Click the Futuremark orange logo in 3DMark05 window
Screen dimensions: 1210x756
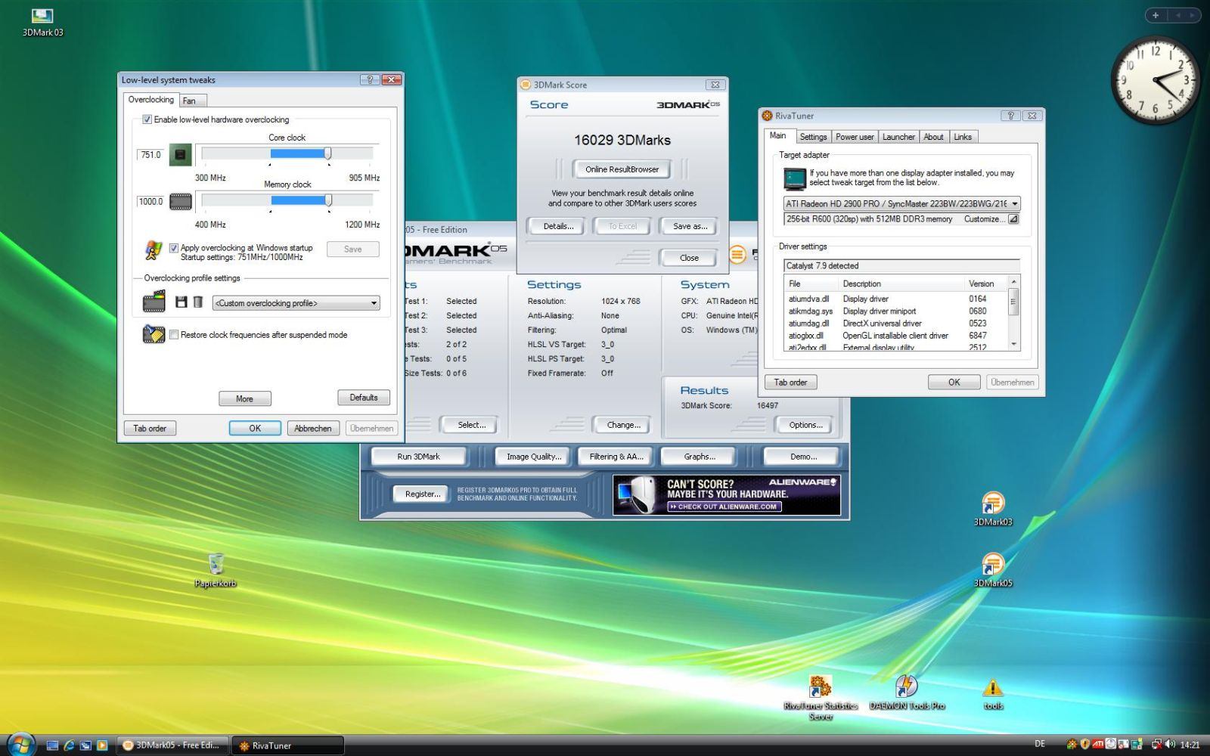737,255
